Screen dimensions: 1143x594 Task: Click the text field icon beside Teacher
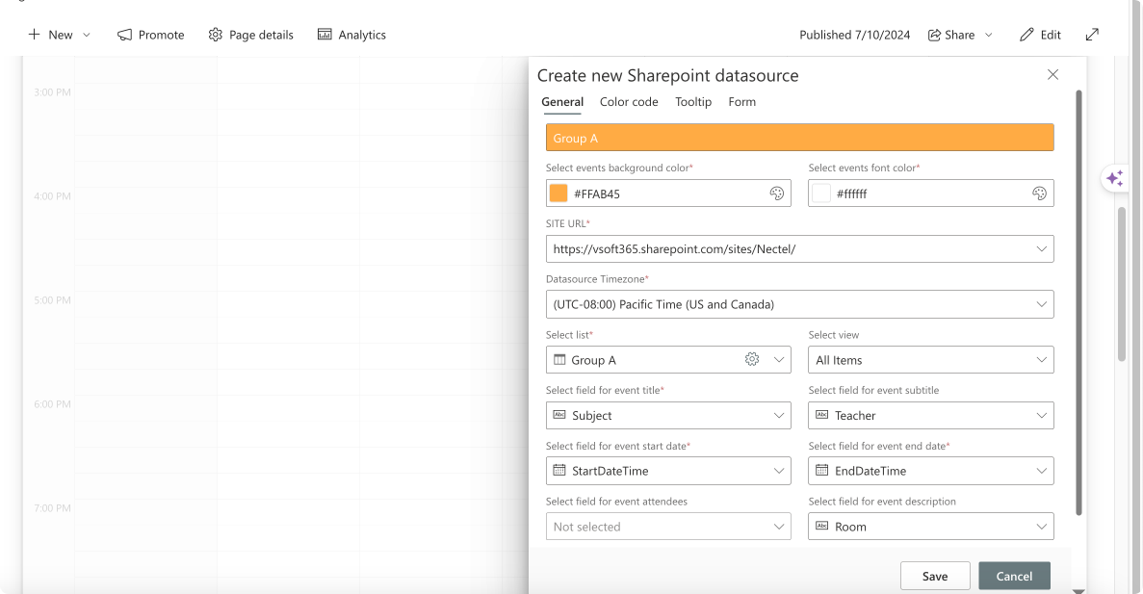[821, 415]
